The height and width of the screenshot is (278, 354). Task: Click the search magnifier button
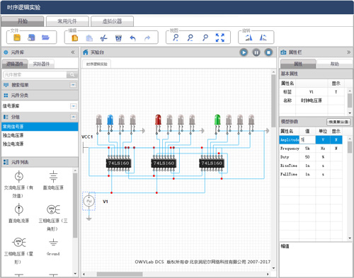tap(72, 75)
